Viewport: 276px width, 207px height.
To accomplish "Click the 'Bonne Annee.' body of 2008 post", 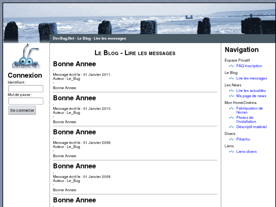I will pos(65,190).
